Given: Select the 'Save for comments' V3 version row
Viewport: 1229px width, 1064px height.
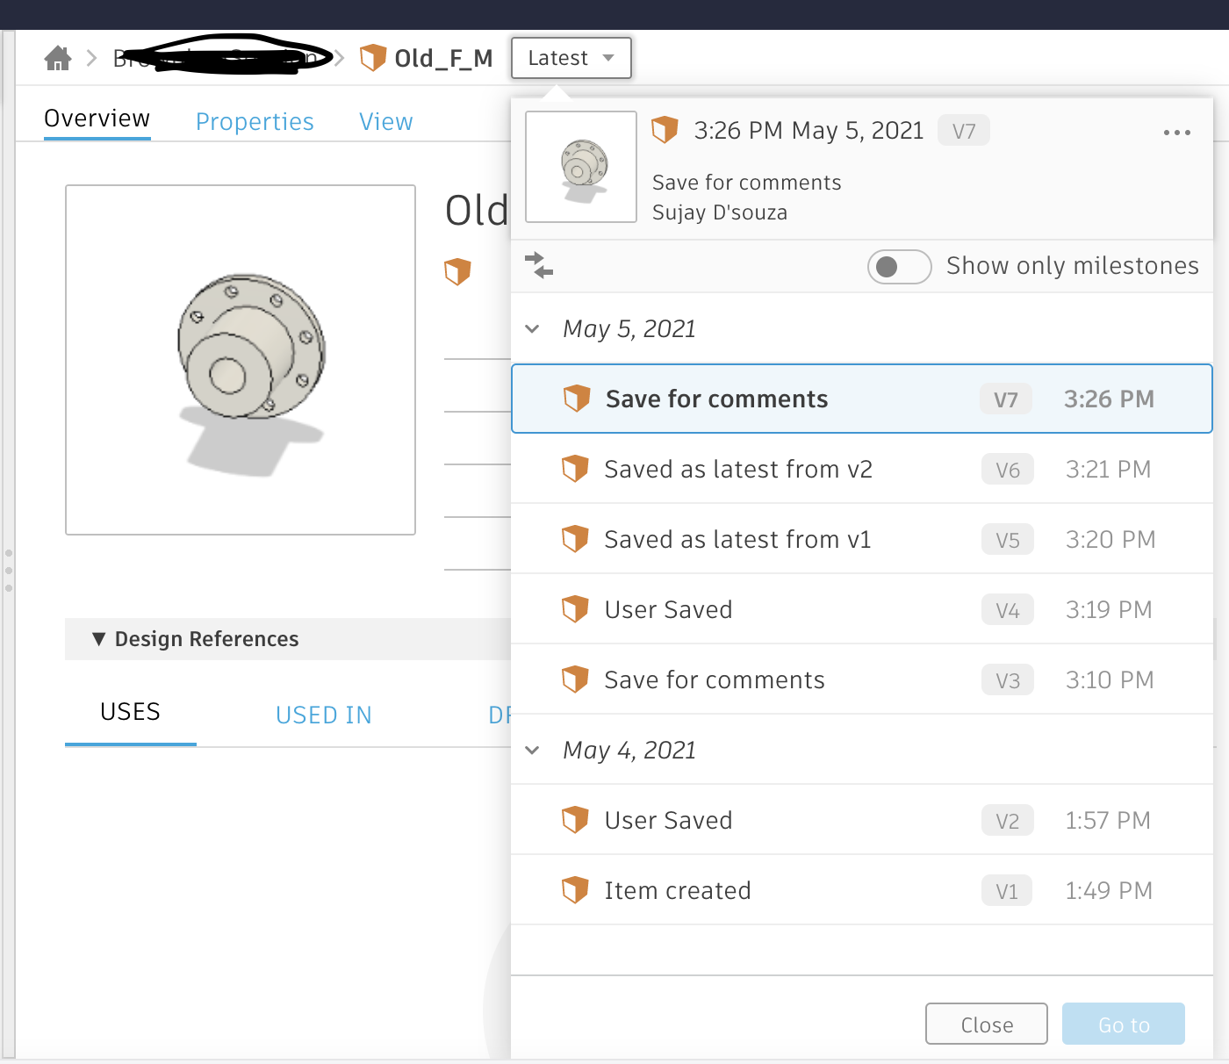Looking at the screenshot, I should pos(790,679).
